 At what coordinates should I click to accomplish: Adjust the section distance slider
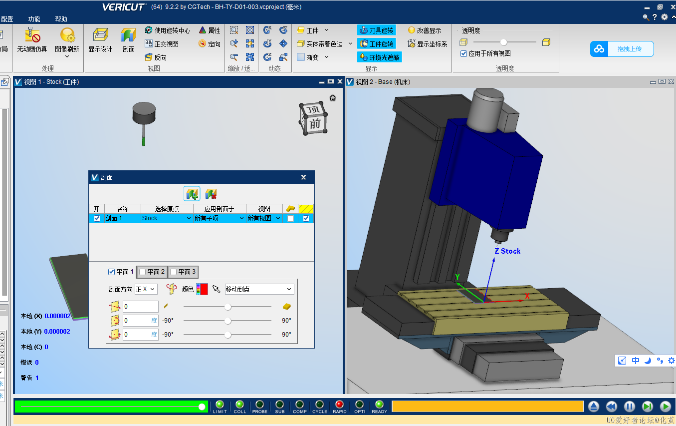point(227,307)
